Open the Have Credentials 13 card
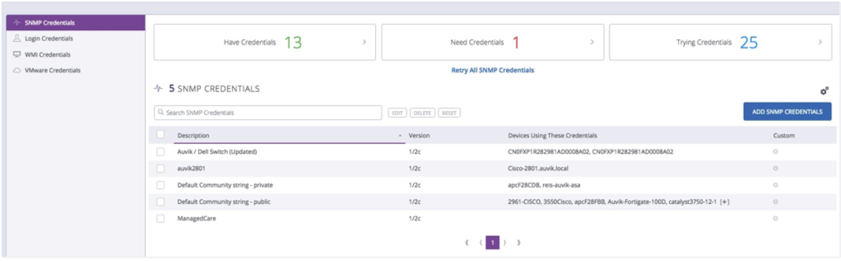 click(x=264, y=42)
